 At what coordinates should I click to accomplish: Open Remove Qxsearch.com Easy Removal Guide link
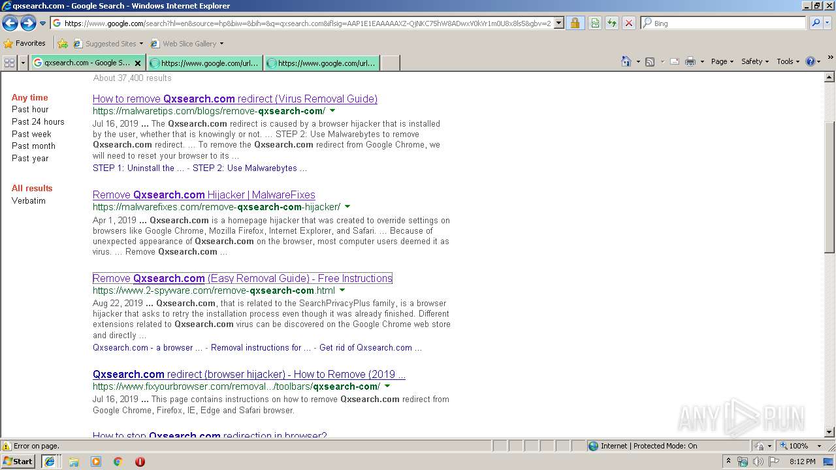(242, 278)
